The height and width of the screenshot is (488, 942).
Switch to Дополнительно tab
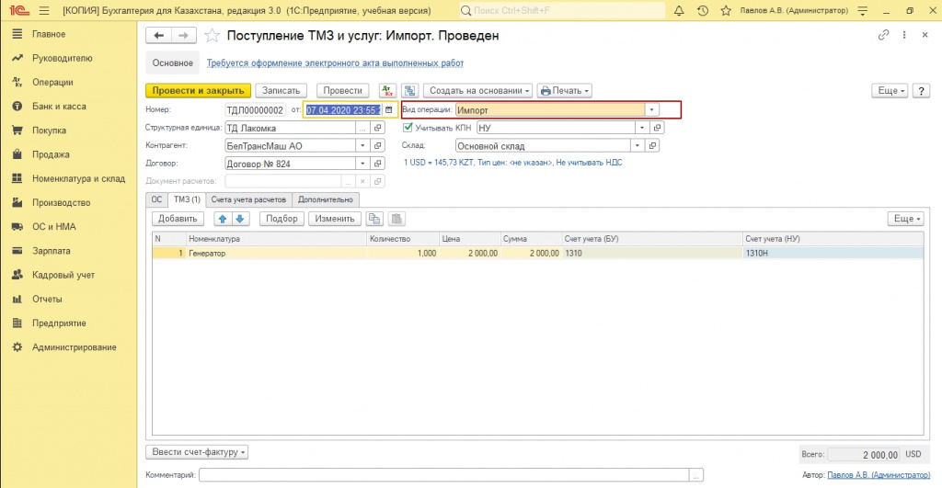(x=326, y=199)
